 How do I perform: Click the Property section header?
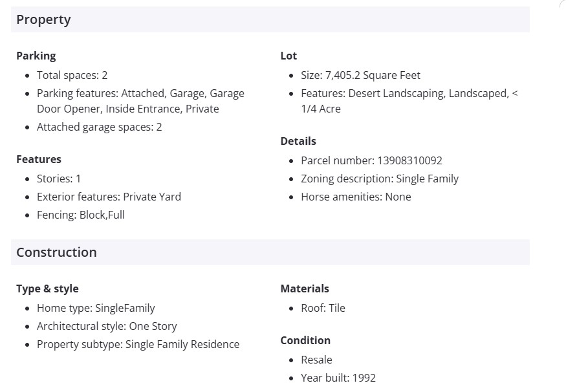tap(43, 19)
